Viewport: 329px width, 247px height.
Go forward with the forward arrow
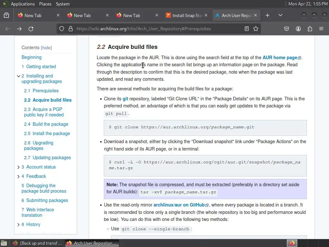pos(19,29)
